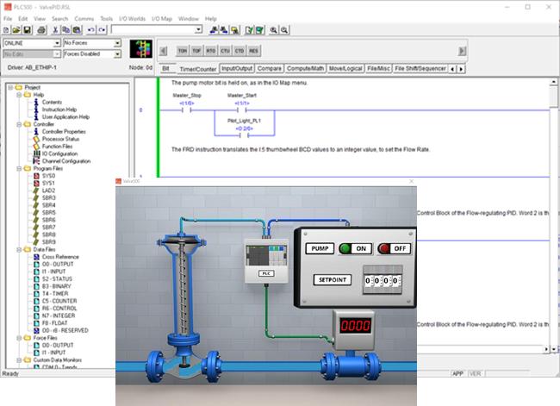Image resolution: width=560 pixels, height=406 pixels.
Task: Click the TON timer instruction icon
Action: pos(183,51)
